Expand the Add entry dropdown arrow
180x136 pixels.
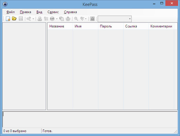(x=33, y=19)
